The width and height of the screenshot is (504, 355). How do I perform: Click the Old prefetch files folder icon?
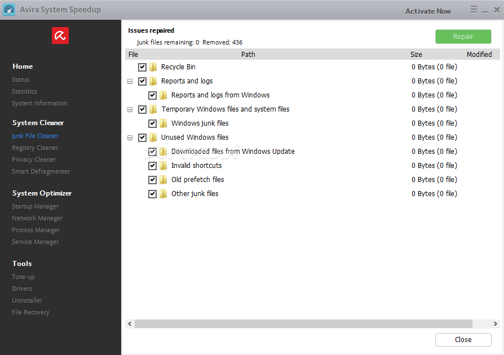(163, 180)
